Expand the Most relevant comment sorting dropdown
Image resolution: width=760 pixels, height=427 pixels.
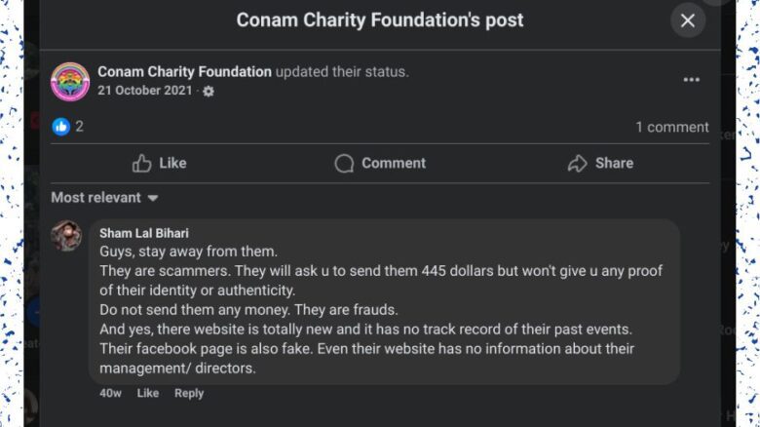pyautogui.click(x=104, y=198)
